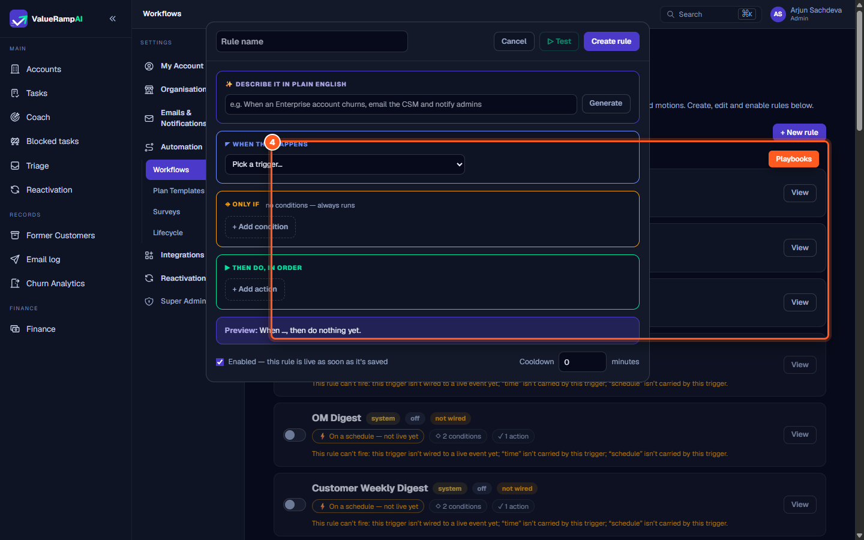
Task: Click the Create rule button
Action: tap(611, 41)
